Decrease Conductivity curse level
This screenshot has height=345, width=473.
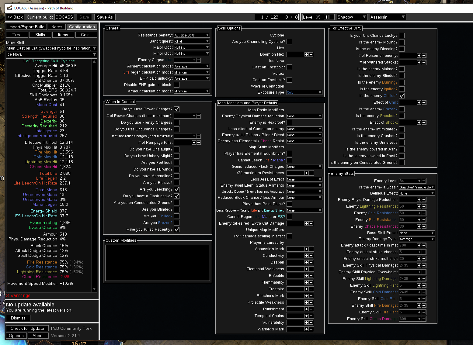click(x=311, y=256)
